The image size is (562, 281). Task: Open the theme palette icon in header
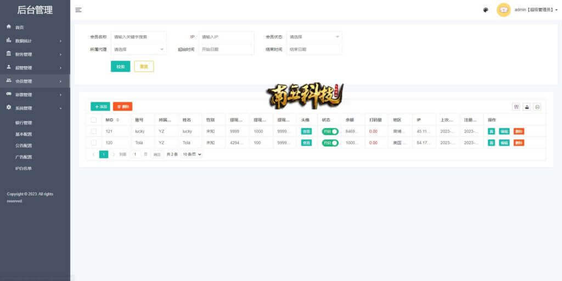[486, 10]
